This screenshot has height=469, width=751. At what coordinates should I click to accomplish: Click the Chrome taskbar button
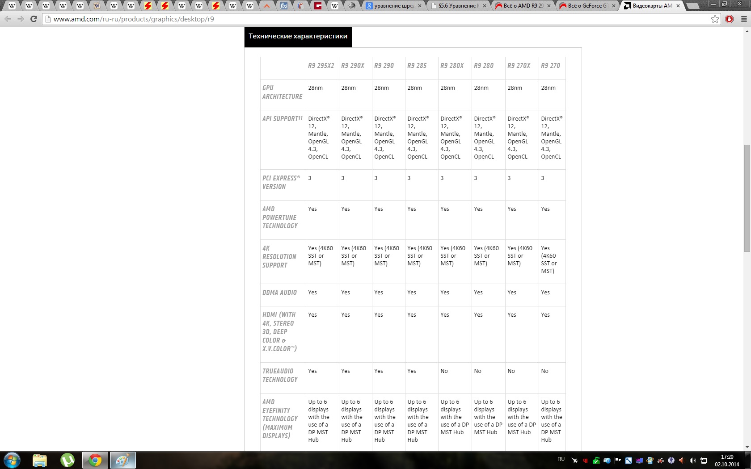[95, 460]
